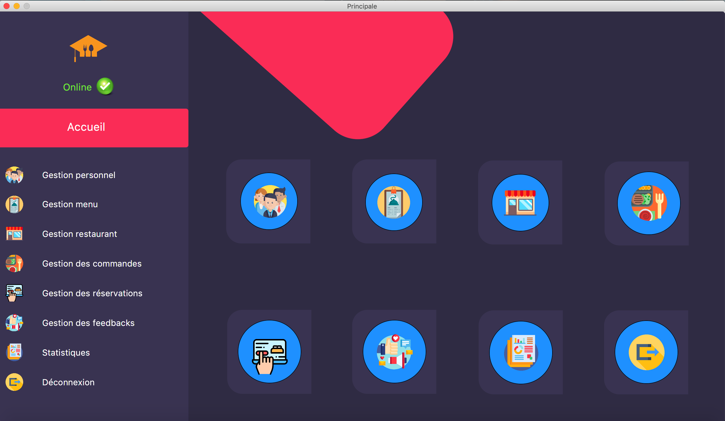Select the Gestion des réservations menu entry

coord(92,293)
